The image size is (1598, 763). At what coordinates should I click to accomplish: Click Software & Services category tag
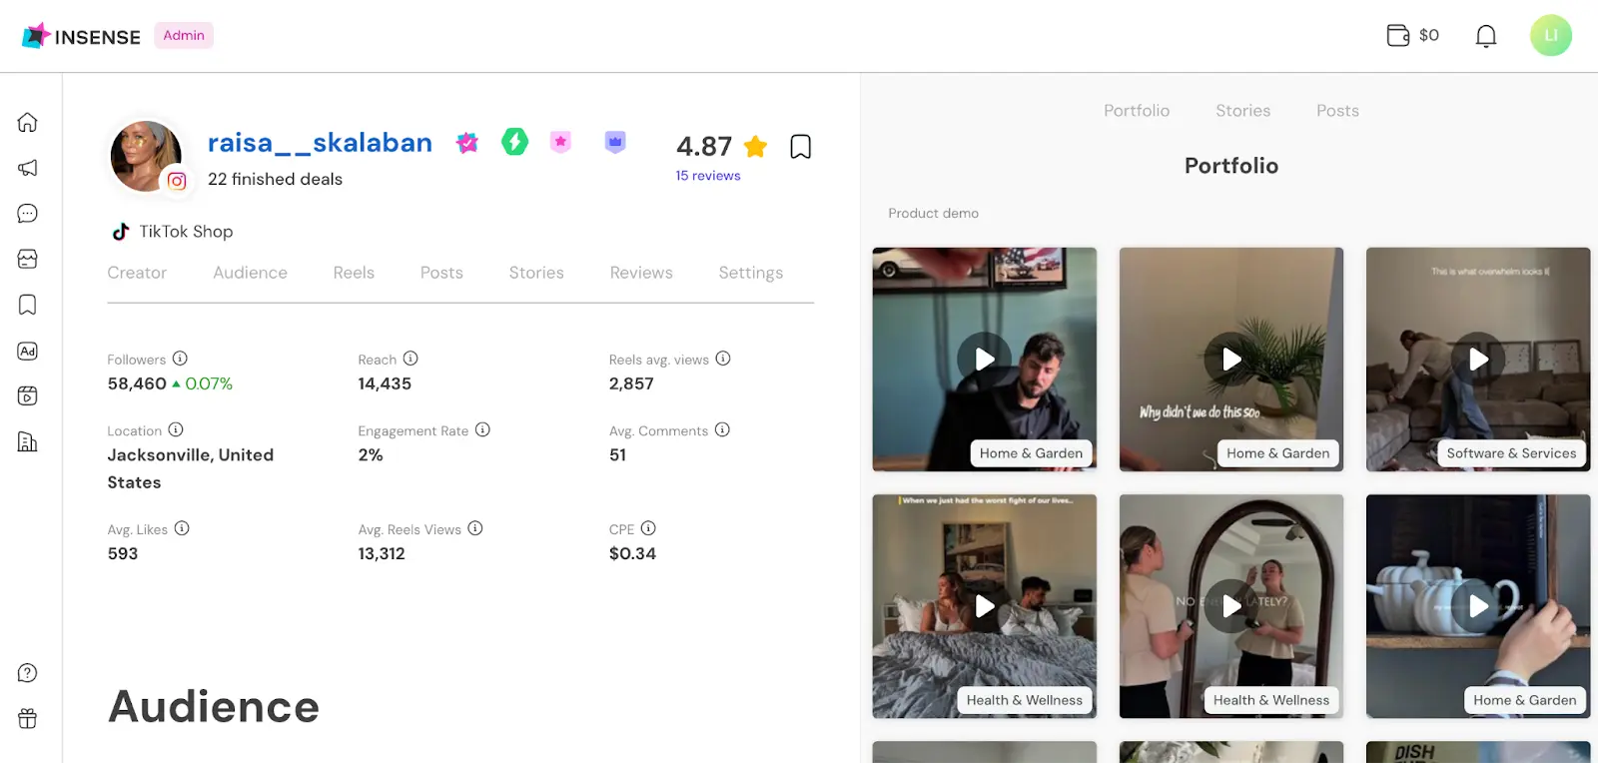pos(1511,453)
